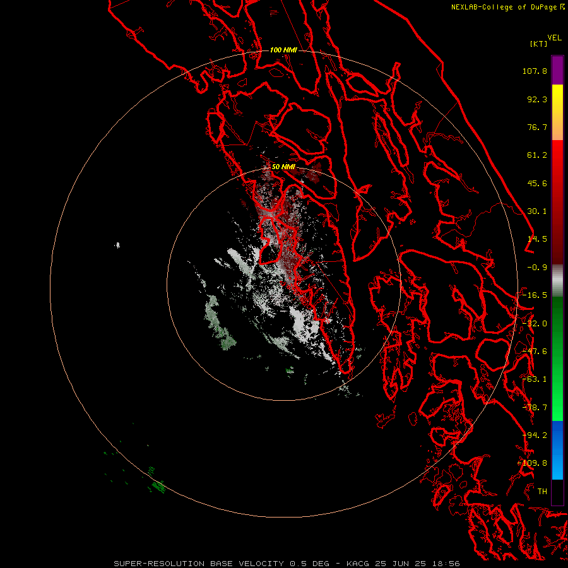Click the 107.8 velocity scale value

(535, 71)
